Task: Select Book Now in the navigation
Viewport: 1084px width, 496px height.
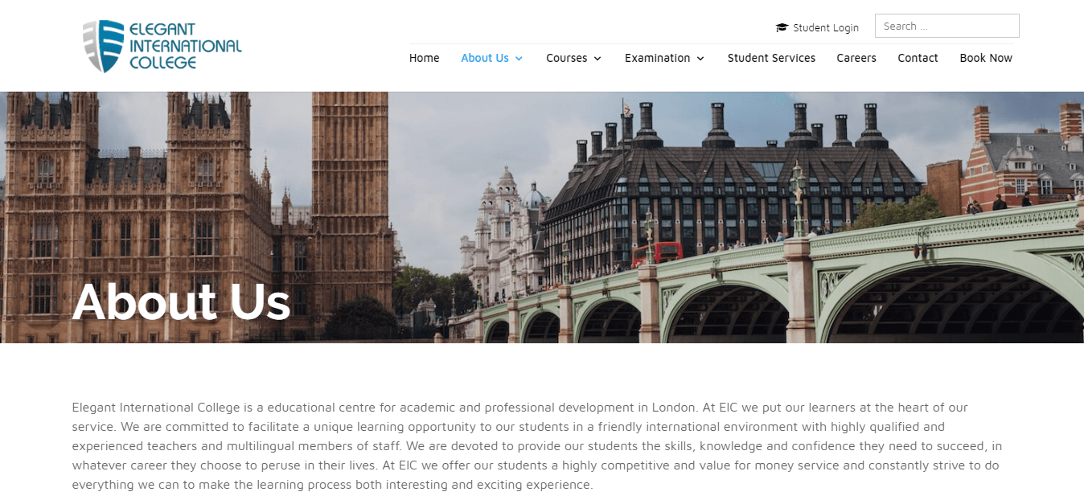Action: pyautogui.click(x=986, y=58)
